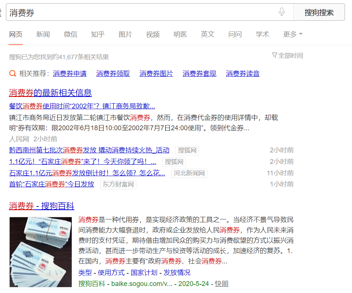
Task: Jump to the 使用方式 section link
Action: tap(111, 273)
